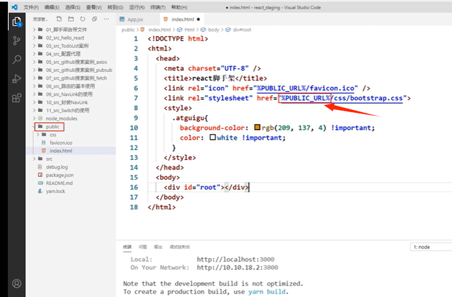The image size is (452, 297).
Task: Switch to the 终端 panel tab
Action: point(127,247)
